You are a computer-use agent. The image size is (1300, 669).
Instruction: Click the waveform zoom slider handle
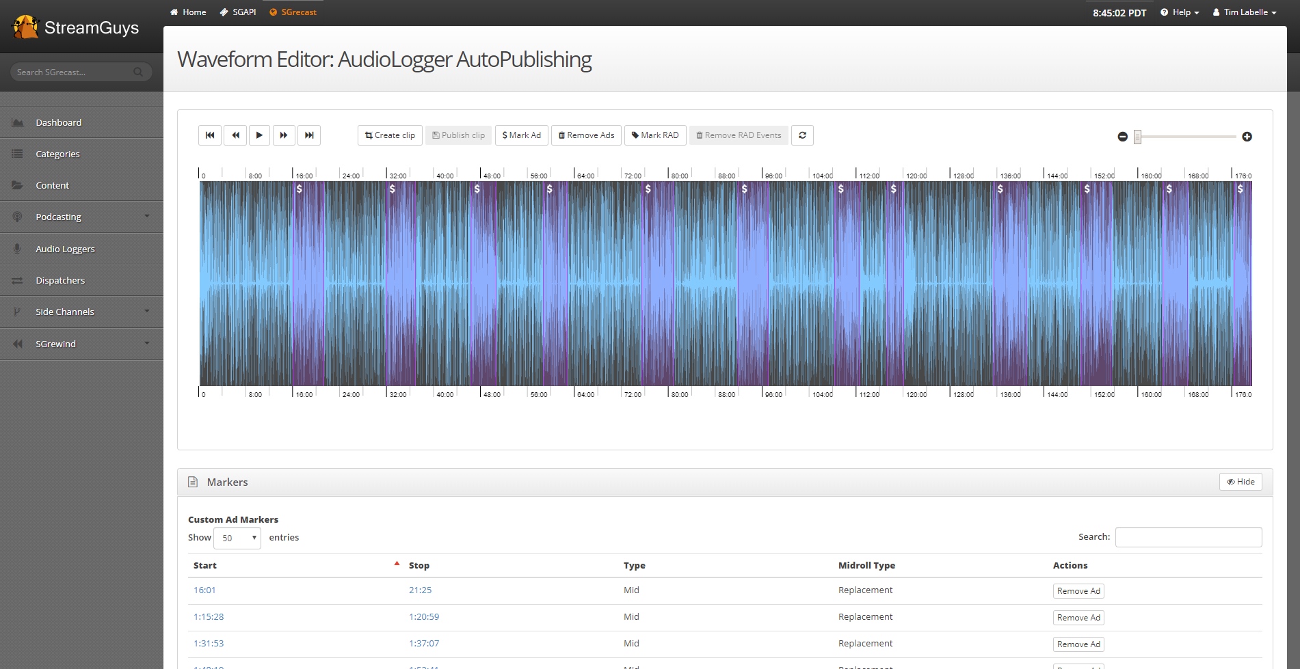tap(1137, 137)
